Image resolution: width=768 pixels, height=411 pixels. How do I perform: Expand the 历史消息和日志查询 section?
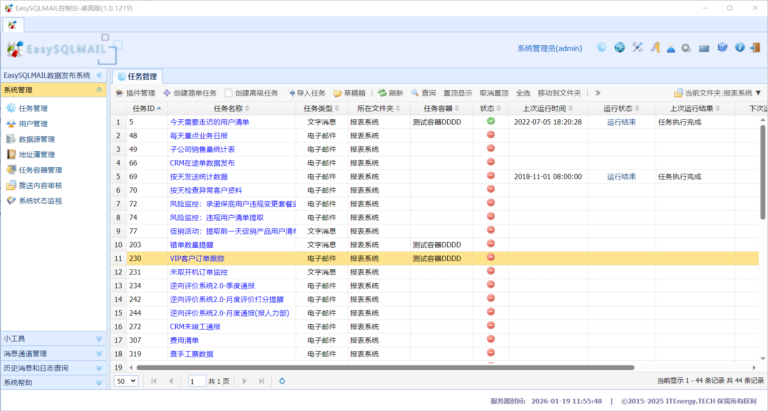[99, 368]
